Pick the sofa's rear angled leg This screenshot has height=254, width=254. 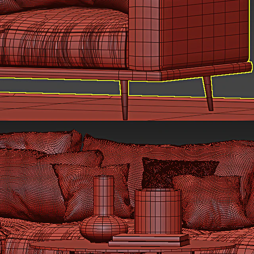209,94
